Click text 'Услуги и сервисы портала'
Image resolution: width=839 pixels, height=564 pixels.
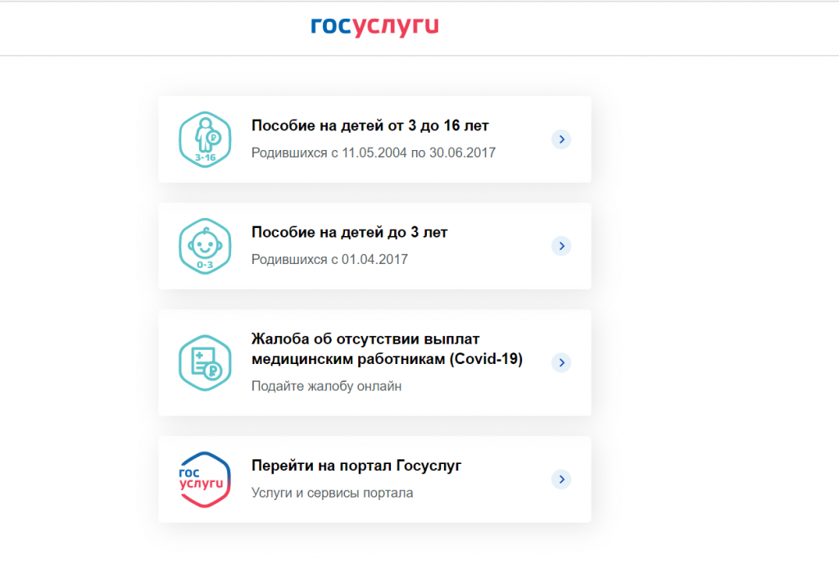pyautogui.click(x=333, y=493)
